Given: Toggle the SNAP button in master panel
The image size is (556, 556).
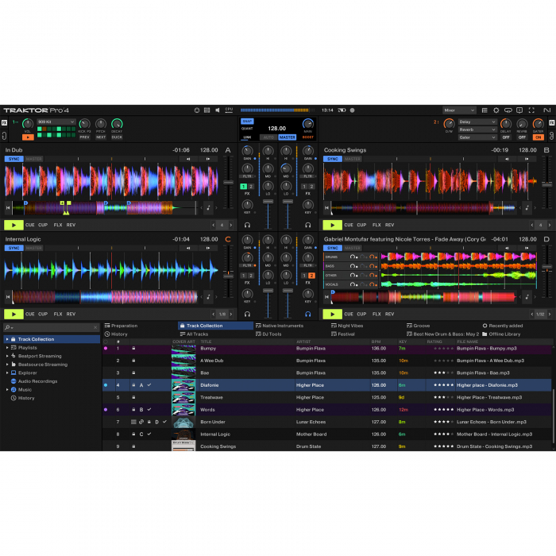Looking at the screenshot, I should point(247,122).
